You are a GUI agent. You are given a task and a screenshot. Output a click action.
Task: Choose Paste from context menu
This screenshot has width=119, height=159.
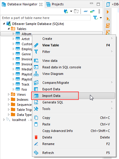point(74,124)
